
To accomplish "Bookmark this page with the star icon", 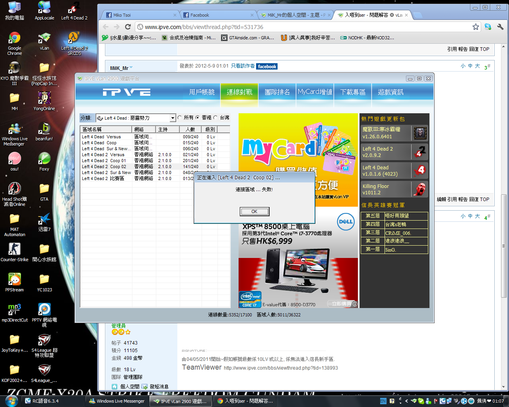I will click(x=476, y=27).
